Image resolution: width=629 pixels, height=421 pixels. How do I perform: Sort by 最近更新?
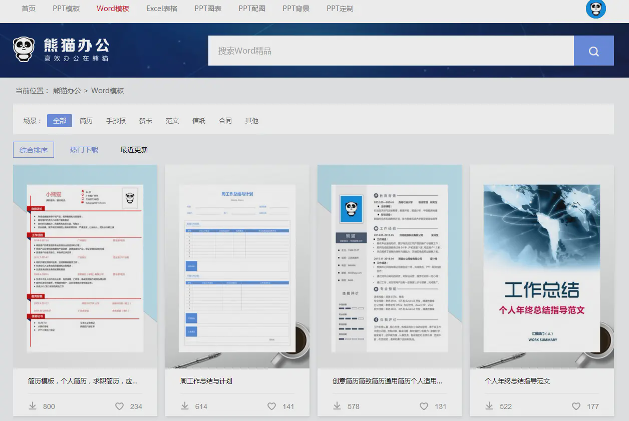click(x=134, y=150)
